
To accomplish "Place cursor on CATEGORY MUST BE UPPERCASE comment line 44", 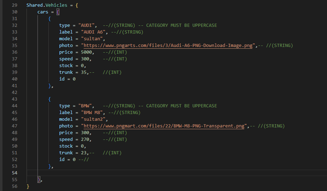I will (181, 106).
